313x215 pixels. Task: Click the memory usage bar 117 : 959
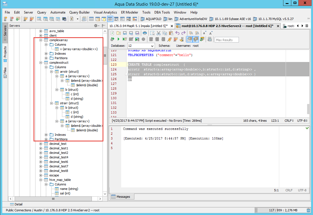[280, 210]
